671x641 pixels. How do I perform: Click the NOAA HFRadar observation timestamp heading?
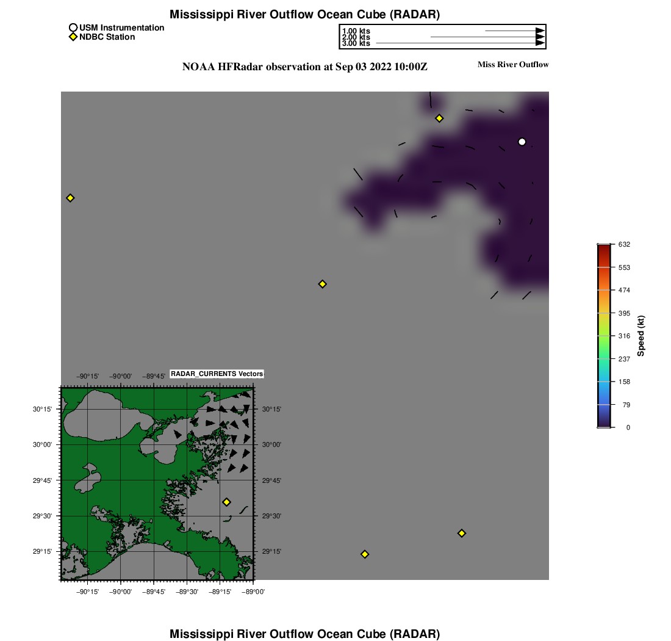pyautogui.click(x=304, y=67)
